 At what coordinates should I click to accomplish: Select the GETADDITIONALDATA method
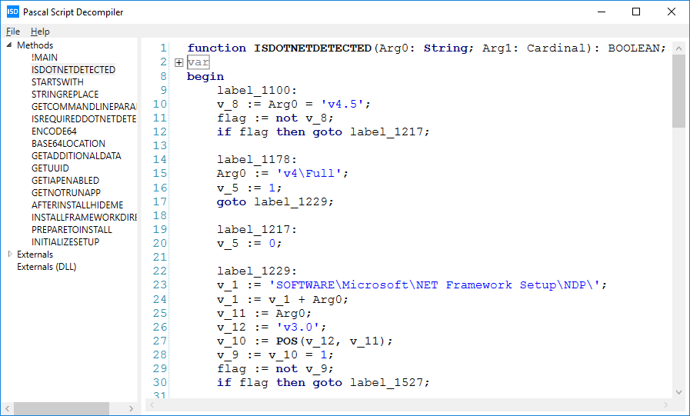tap(76, 156)
